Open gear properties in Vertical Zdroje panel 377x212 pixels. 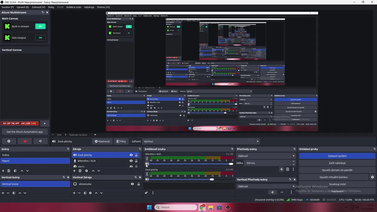pos(90,193)
